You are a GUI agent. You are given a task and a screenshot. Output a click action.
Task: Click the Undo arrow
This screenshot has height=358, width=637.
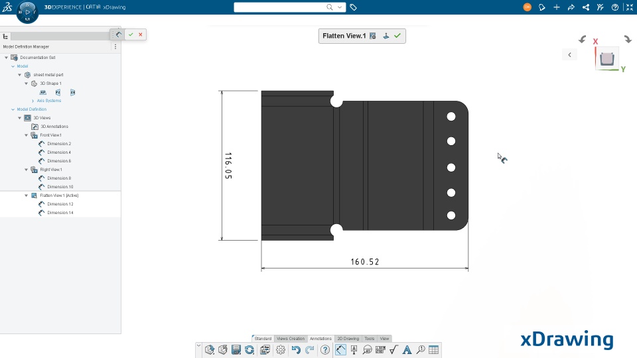296,349
